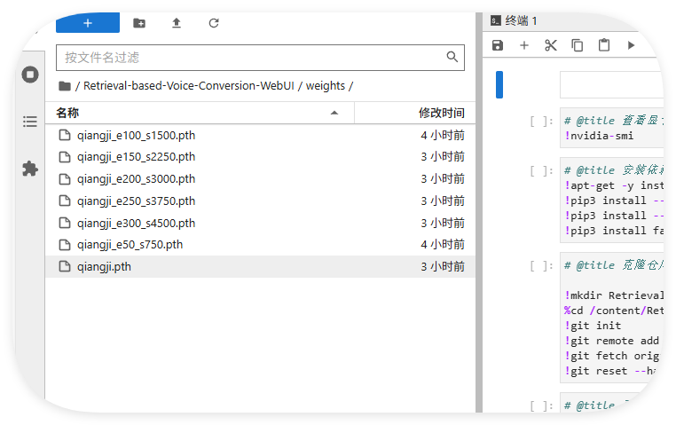Click the !git reset line
The width and height of the screenshot is (676, 425).
tap(610, 371)
